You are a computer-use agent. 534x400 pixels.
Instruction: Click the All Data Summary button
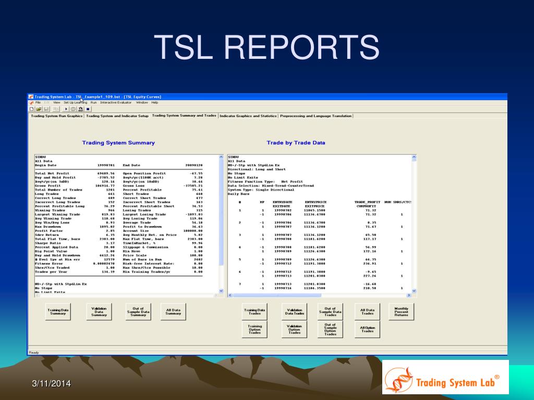(173, 311)
